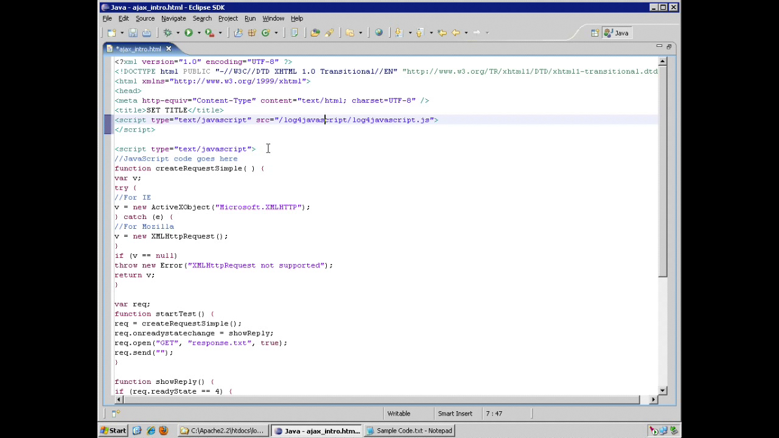This screenshot has width=779, height=438.
Task: Select the Java perspective button
Action: click(616, 33)
